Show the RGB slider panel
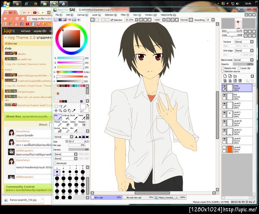This screenshot has height=214, width=259. tap(60, 20)
